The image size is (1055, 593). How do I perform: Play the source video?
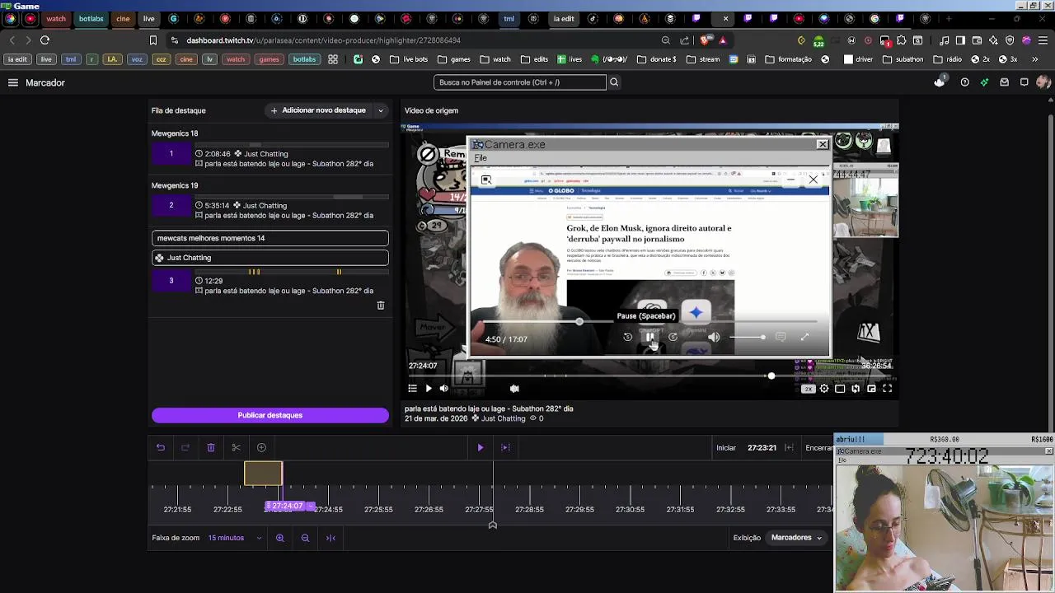click(x=428, y=389)
